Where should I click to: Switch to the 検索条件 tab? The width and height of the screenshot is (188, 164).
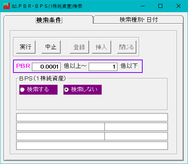tap(49, 20)
